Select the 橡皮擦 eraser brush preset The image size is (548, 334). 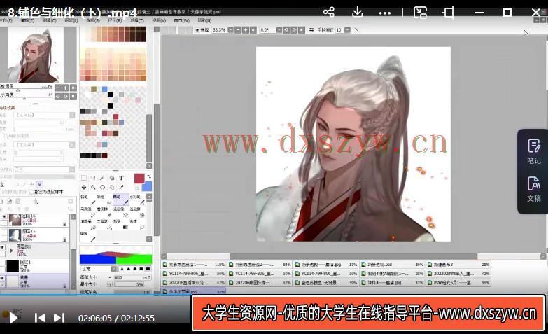104,212
